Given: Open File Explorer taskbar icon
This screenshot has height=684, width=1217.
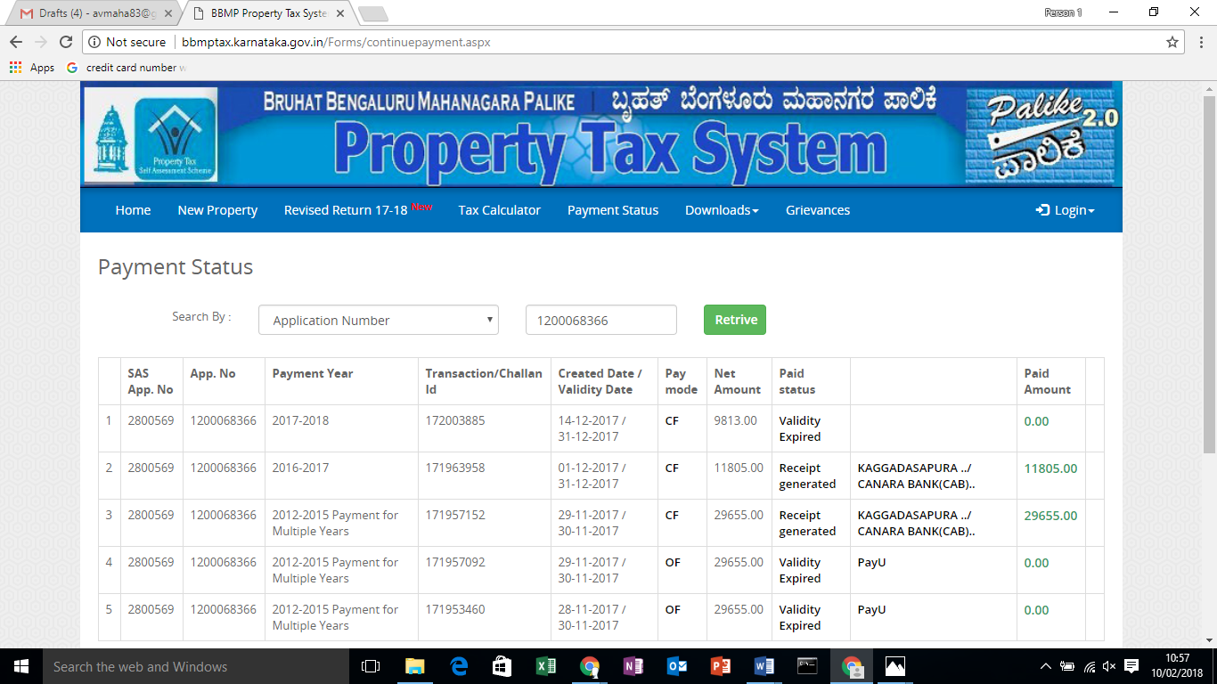Looking at the screenshot, I should click(x=415, y=666).
